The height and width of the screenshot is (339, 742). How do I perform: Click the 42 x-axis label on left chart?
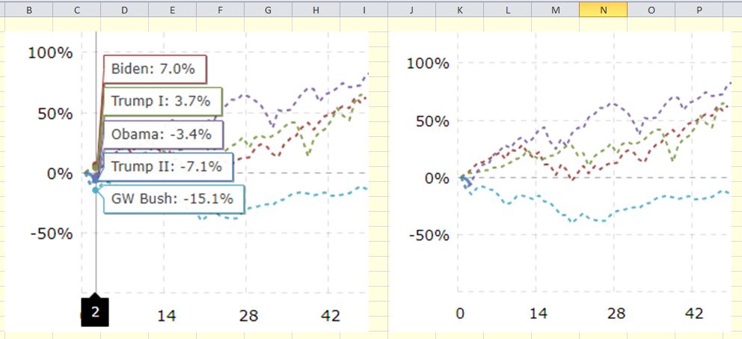coord(331,315)
